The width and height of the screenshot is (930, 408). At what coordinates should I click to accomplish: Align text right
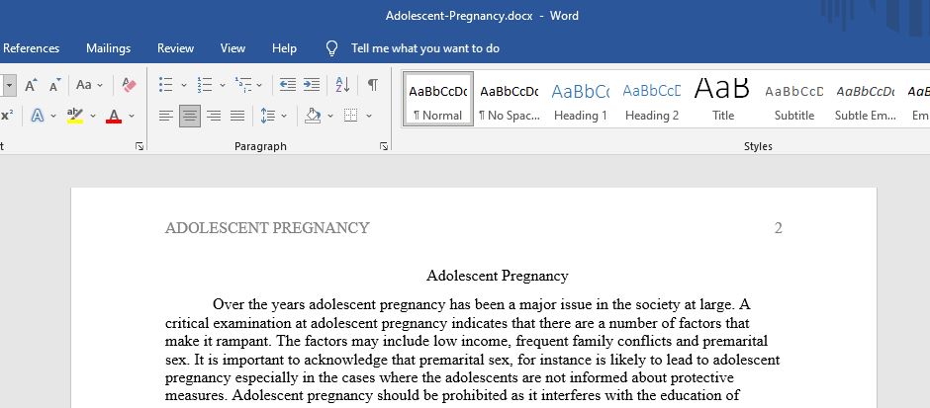point(214,116)
